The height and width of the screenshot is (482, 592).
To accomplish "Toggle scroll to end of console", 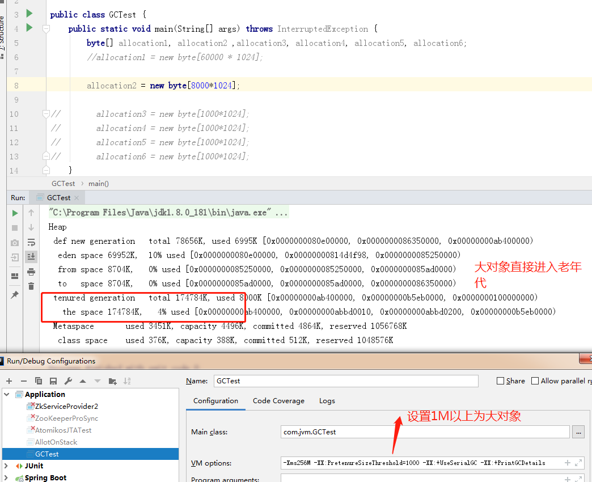I will (x=31, y=257).
